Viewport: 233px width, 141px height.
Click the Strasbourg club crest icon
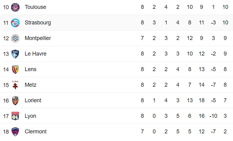[x=15, y=23]
